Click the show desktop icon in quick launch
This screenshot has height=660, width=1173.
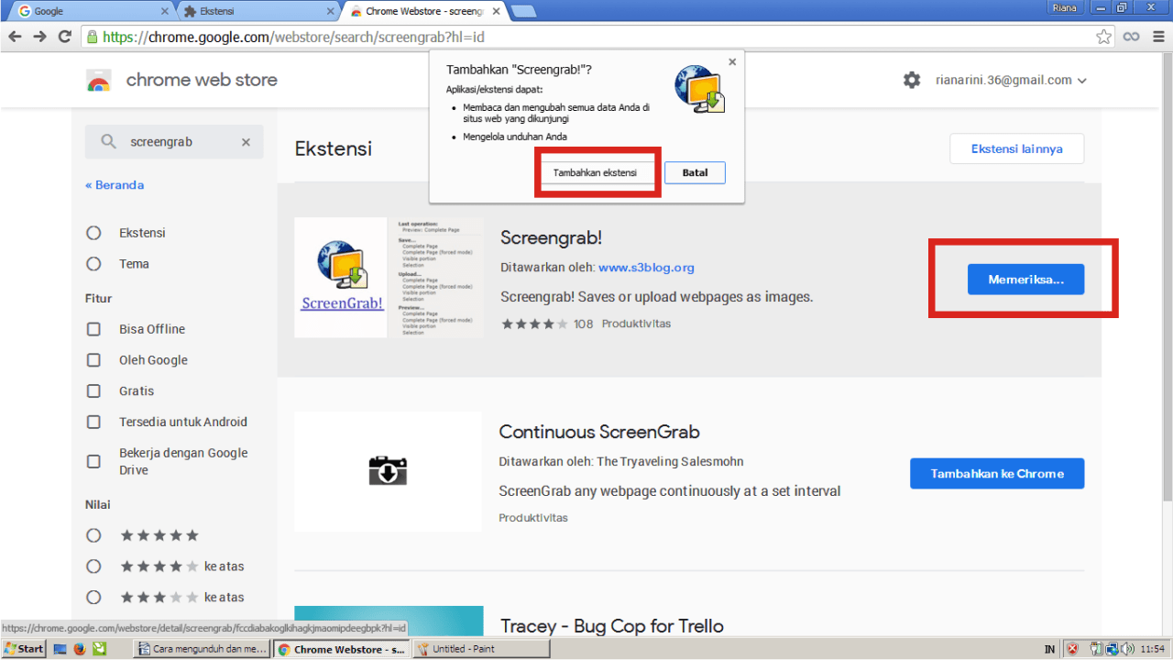60,649
